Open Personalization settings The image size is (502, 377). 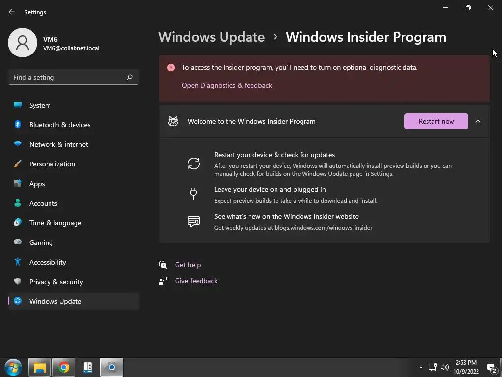[74, 164]
